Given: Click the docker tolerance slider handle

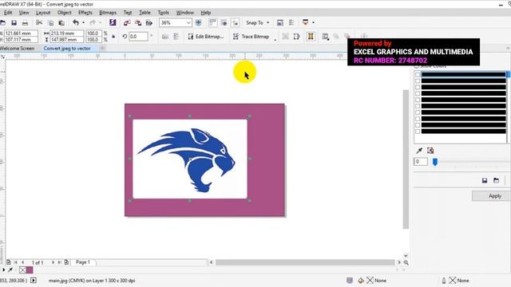Looking at the screenshot, I should tap(434, 162).
